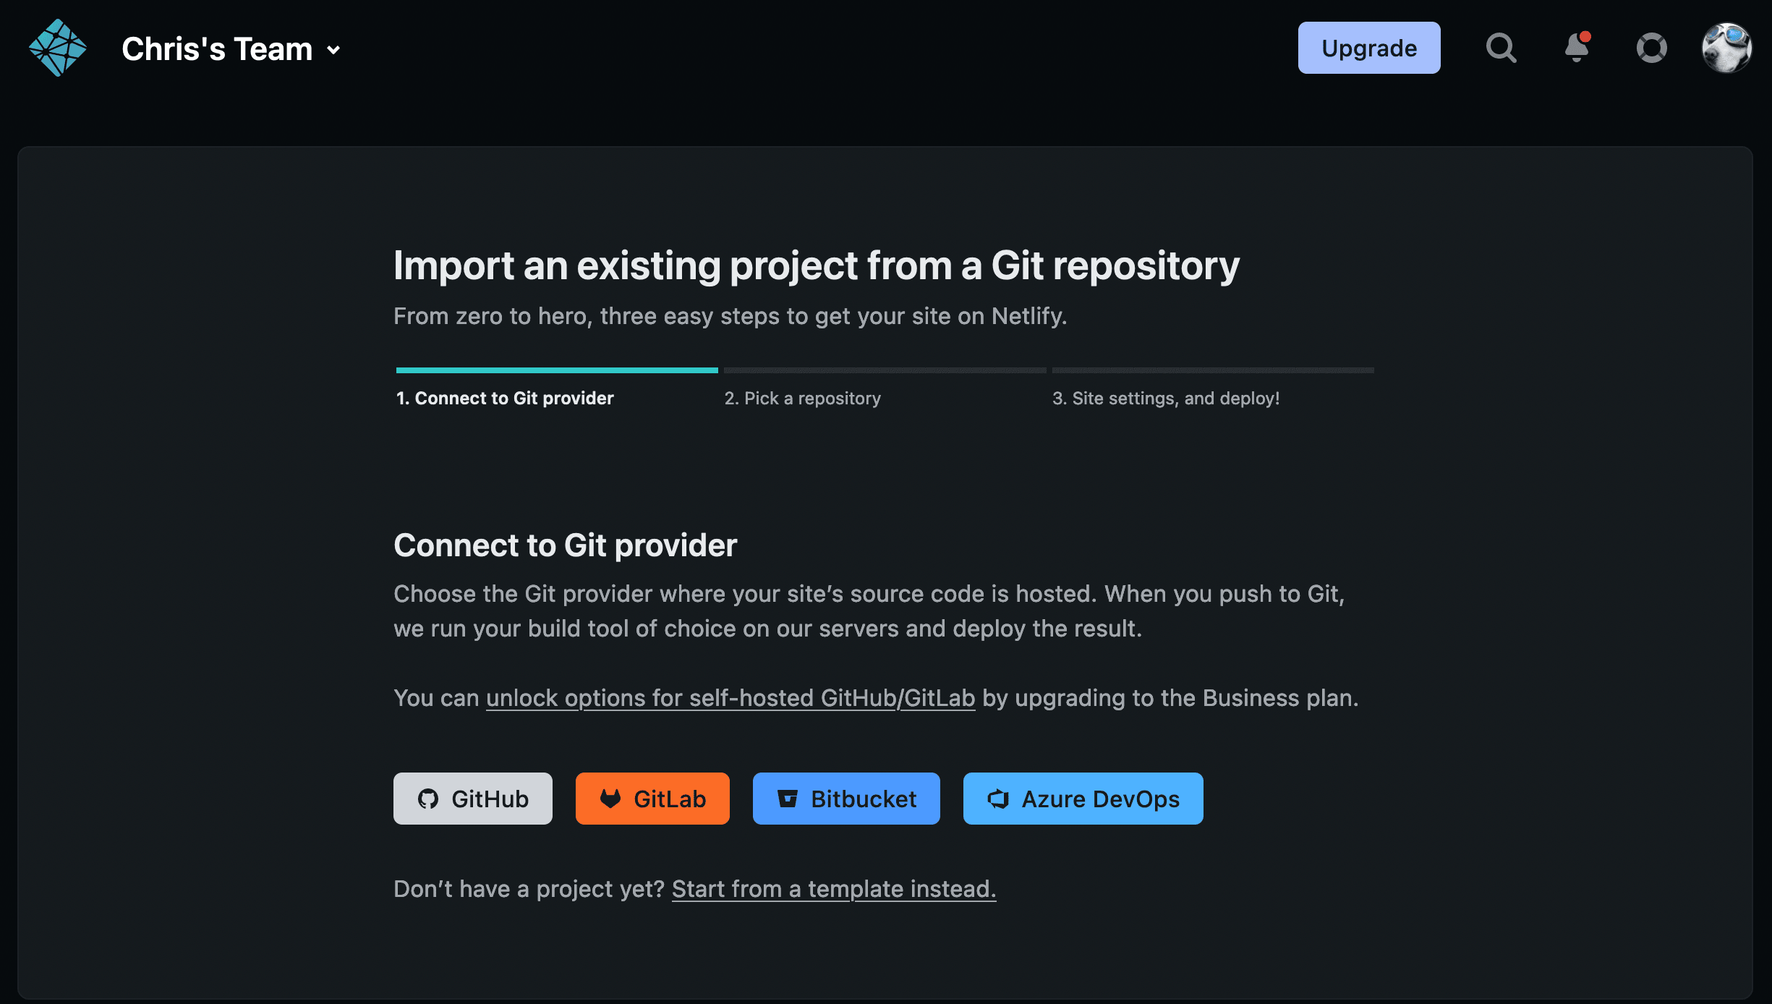Click the Azure DevOps logo icon
1772x1004 pixels.
point(998,799)
